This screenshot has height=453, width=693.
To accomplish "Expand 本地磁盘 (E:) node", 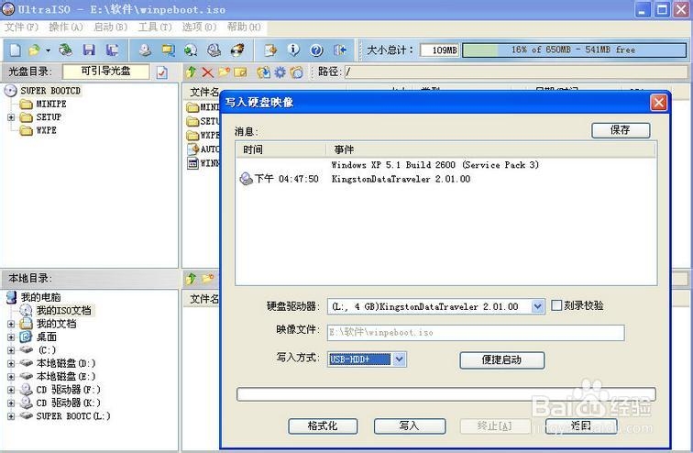I will (11, 377).
